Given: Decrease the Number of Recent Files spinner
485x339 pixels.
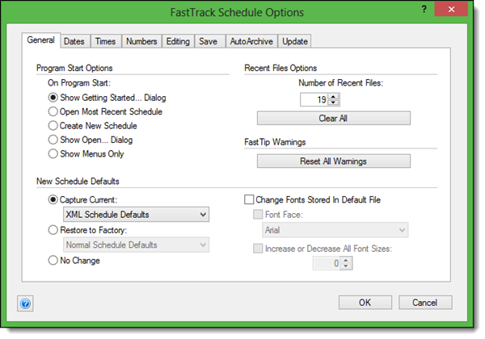Looking at the screenshot, I should click(x=334, y=103).
